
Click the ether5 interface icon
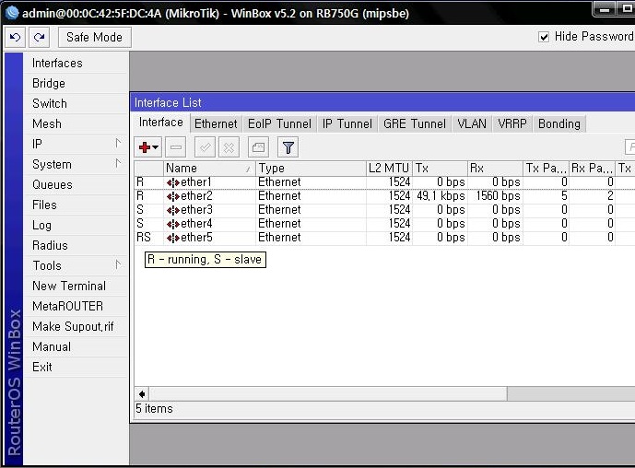pos(173,238)
